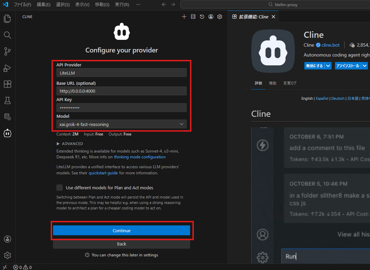Click the litellm-proxy command center search box

[275, 4]
